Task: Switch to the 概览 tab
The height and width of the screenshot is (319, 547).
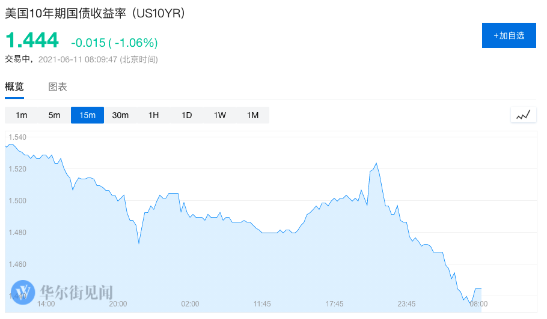Action: [14, 87]
